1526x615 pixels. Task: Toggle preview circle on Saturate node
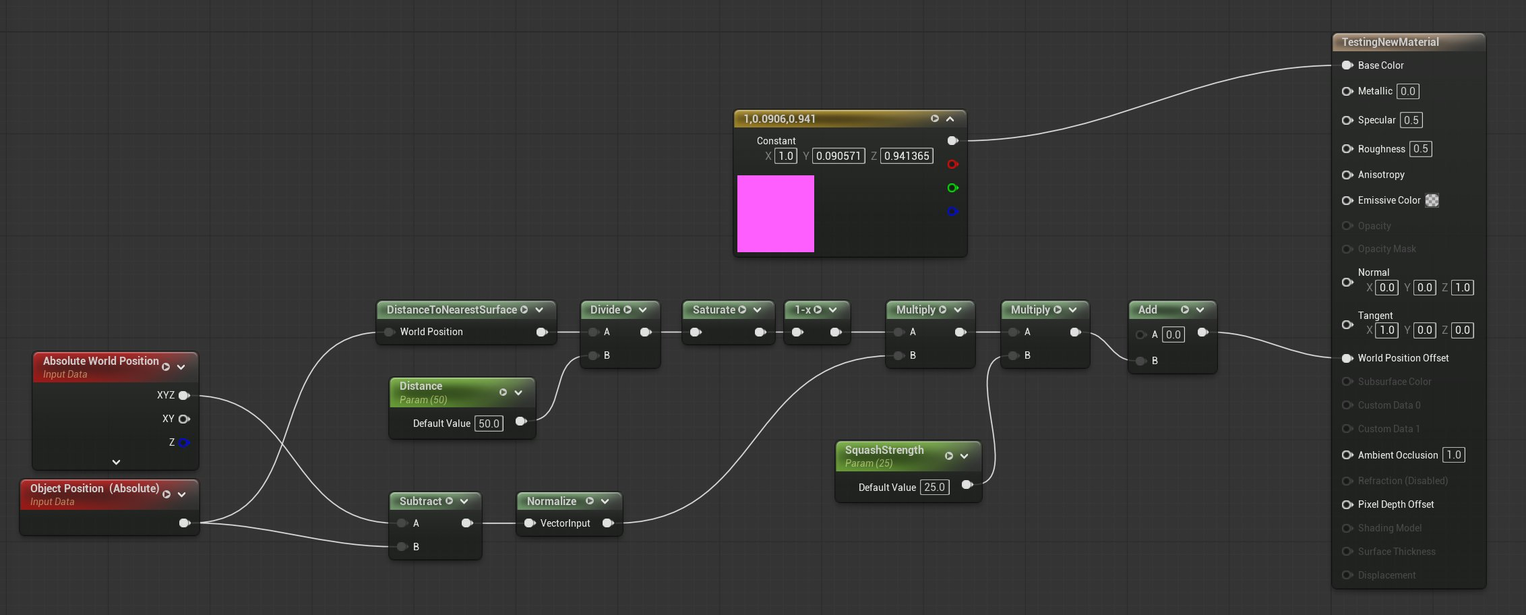[742, 310]
